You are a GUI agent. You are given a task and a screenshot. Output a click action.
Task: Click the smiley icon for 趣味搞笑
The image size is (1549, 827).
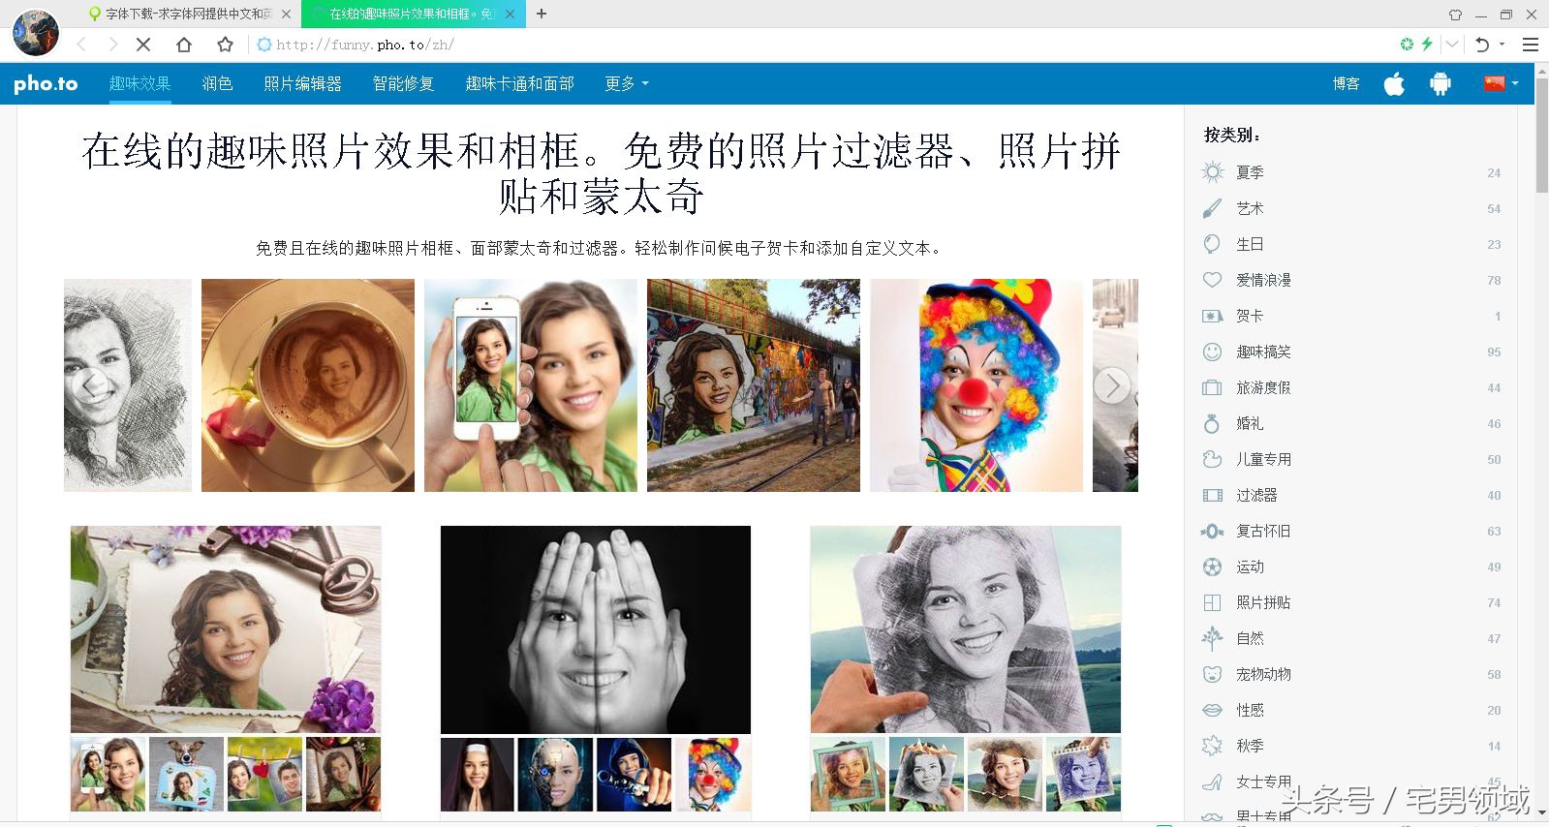[x=1212, y=352]
